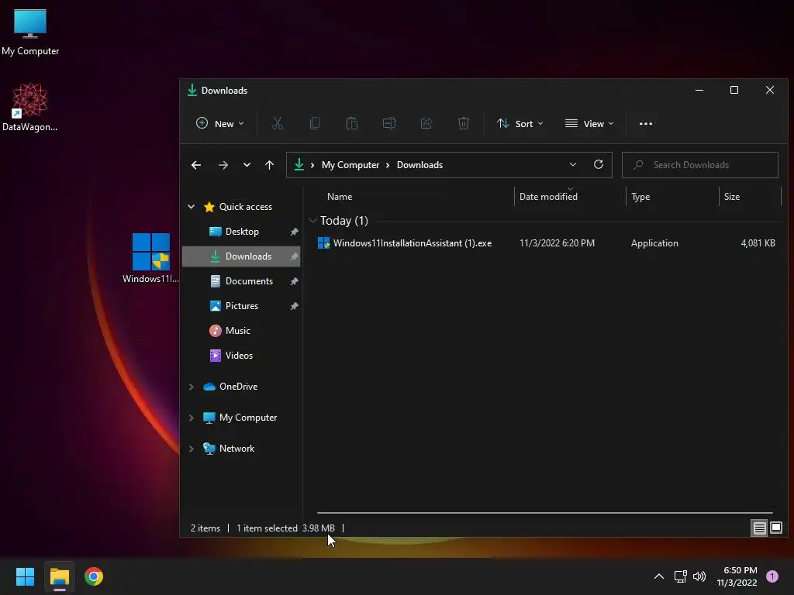Go back with the left arrow

[x=196, y=165]
